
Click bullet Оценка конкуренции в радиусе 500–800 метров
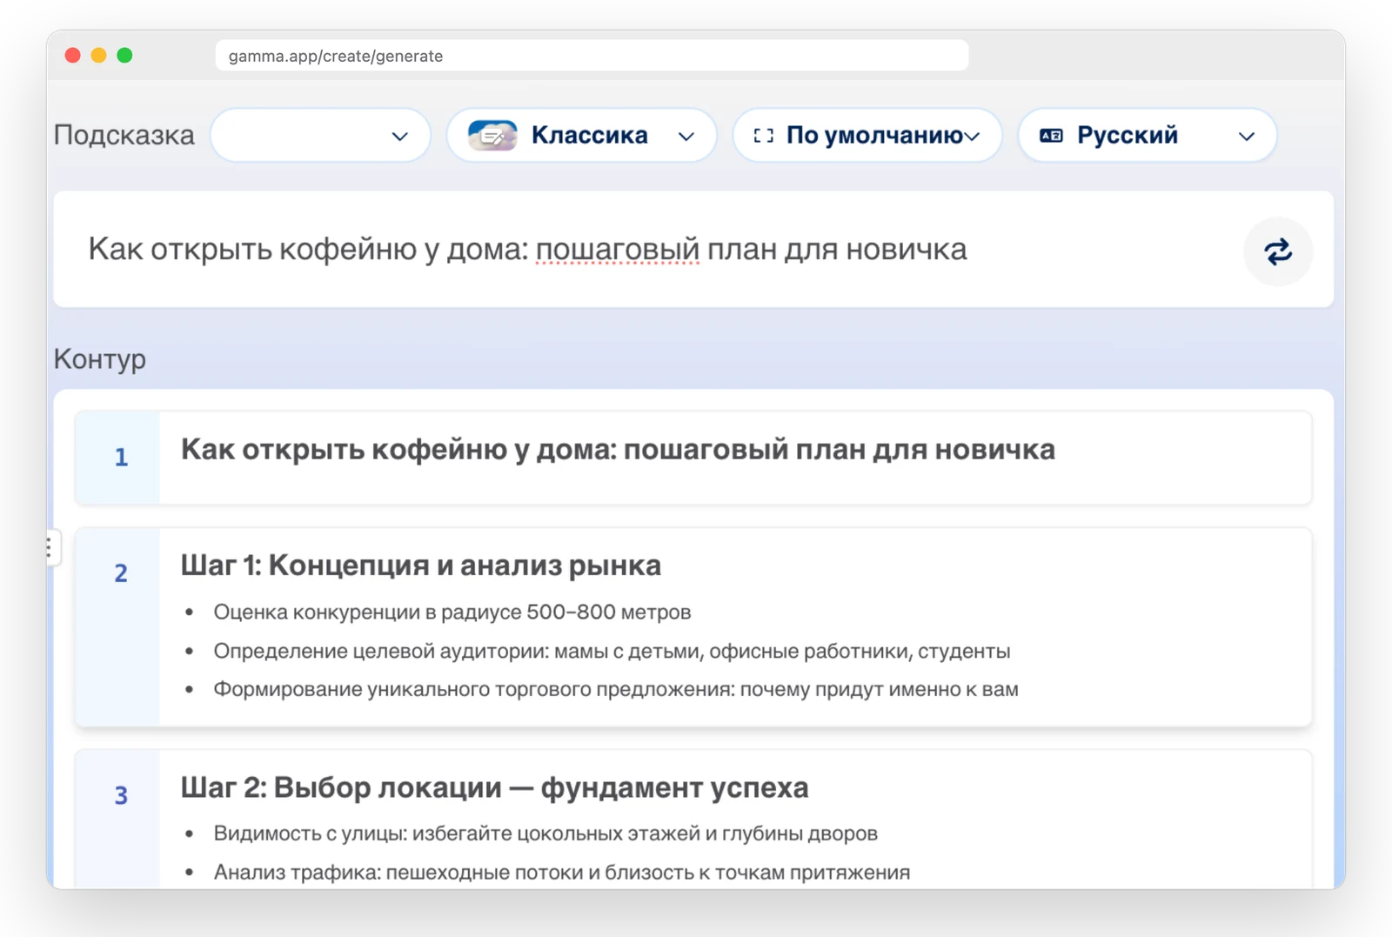pos(452,612)
